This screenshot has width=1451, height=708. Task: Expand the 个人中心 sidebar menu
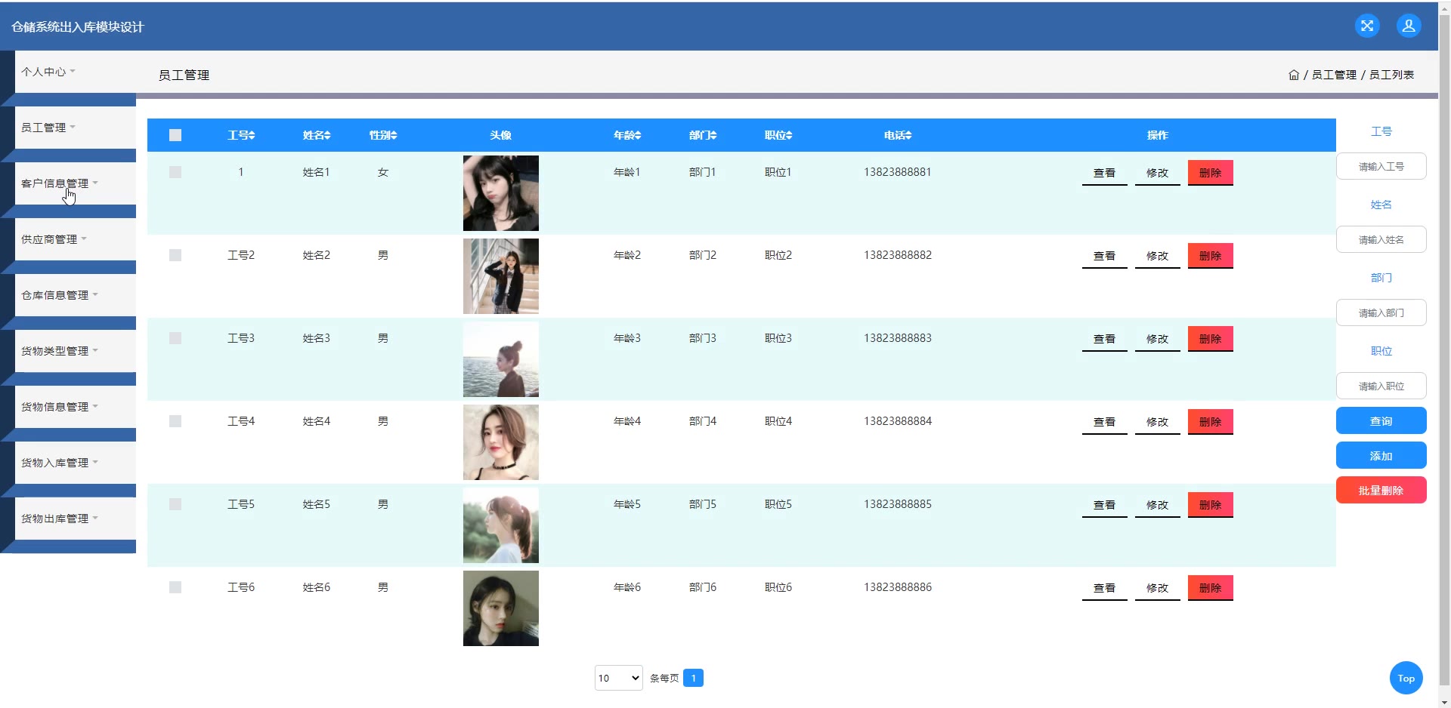coord(48,72)
